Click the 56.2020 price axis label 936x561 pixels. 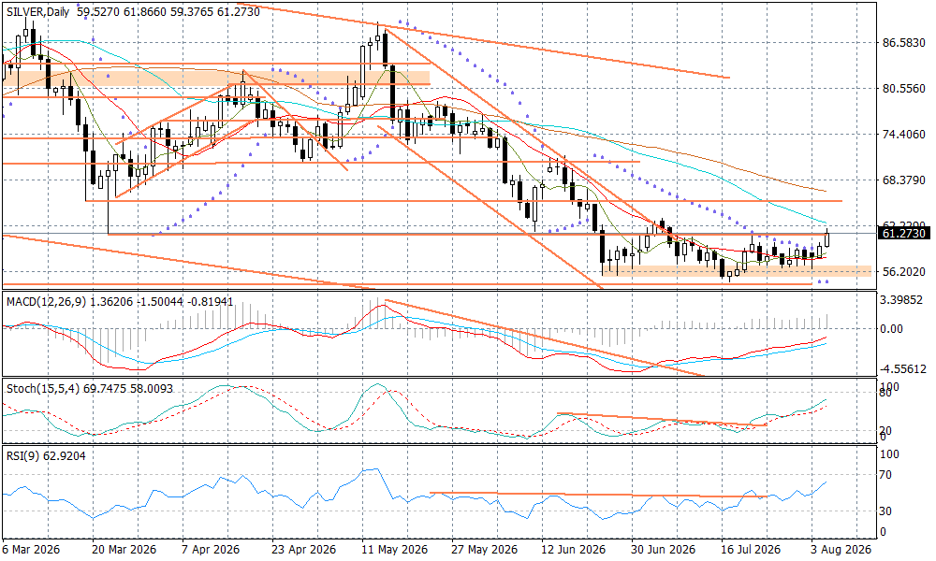click(x=904, y=271)
